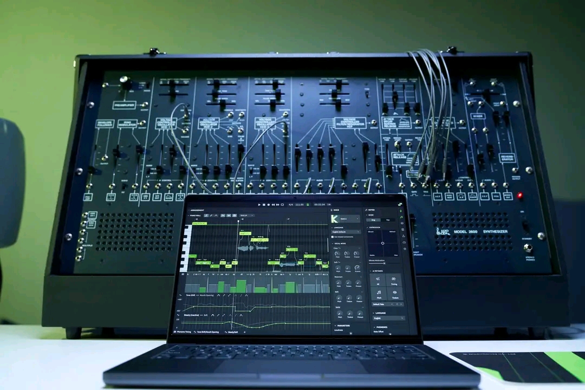The image size is (585, 390).
Task: Toggle the loop playback icon
Action: 282,205
